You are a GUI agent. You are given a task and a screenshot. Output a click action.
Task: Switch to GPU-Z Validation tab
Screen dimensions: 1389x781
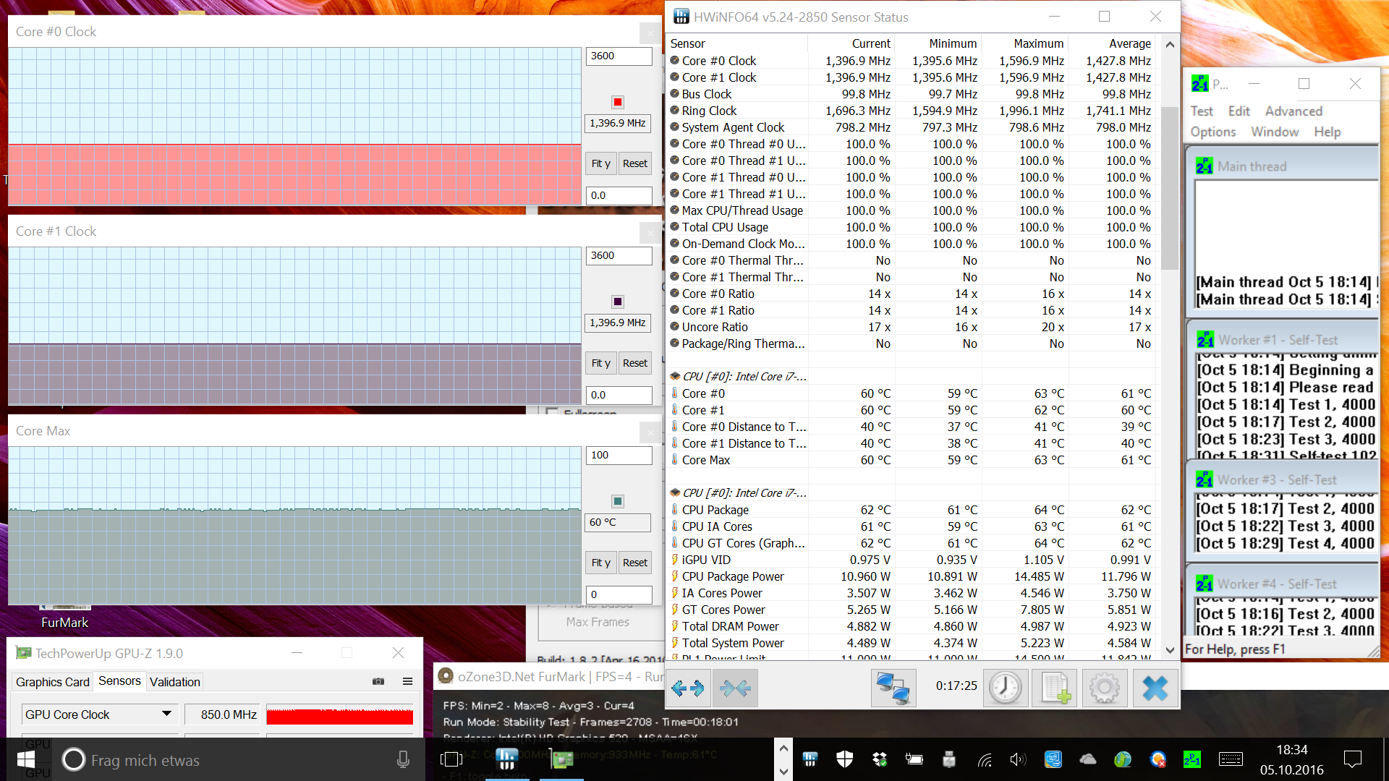[x=174, y=681]
